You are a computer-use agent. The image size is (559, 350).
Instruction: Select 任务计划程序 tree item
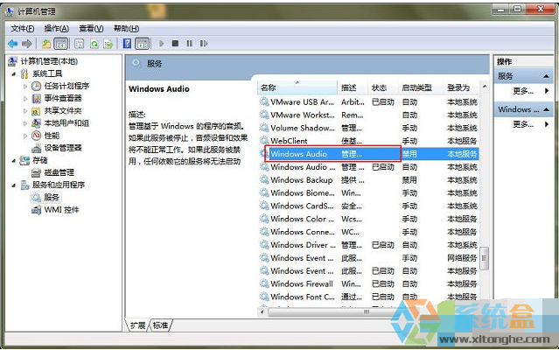66,87
